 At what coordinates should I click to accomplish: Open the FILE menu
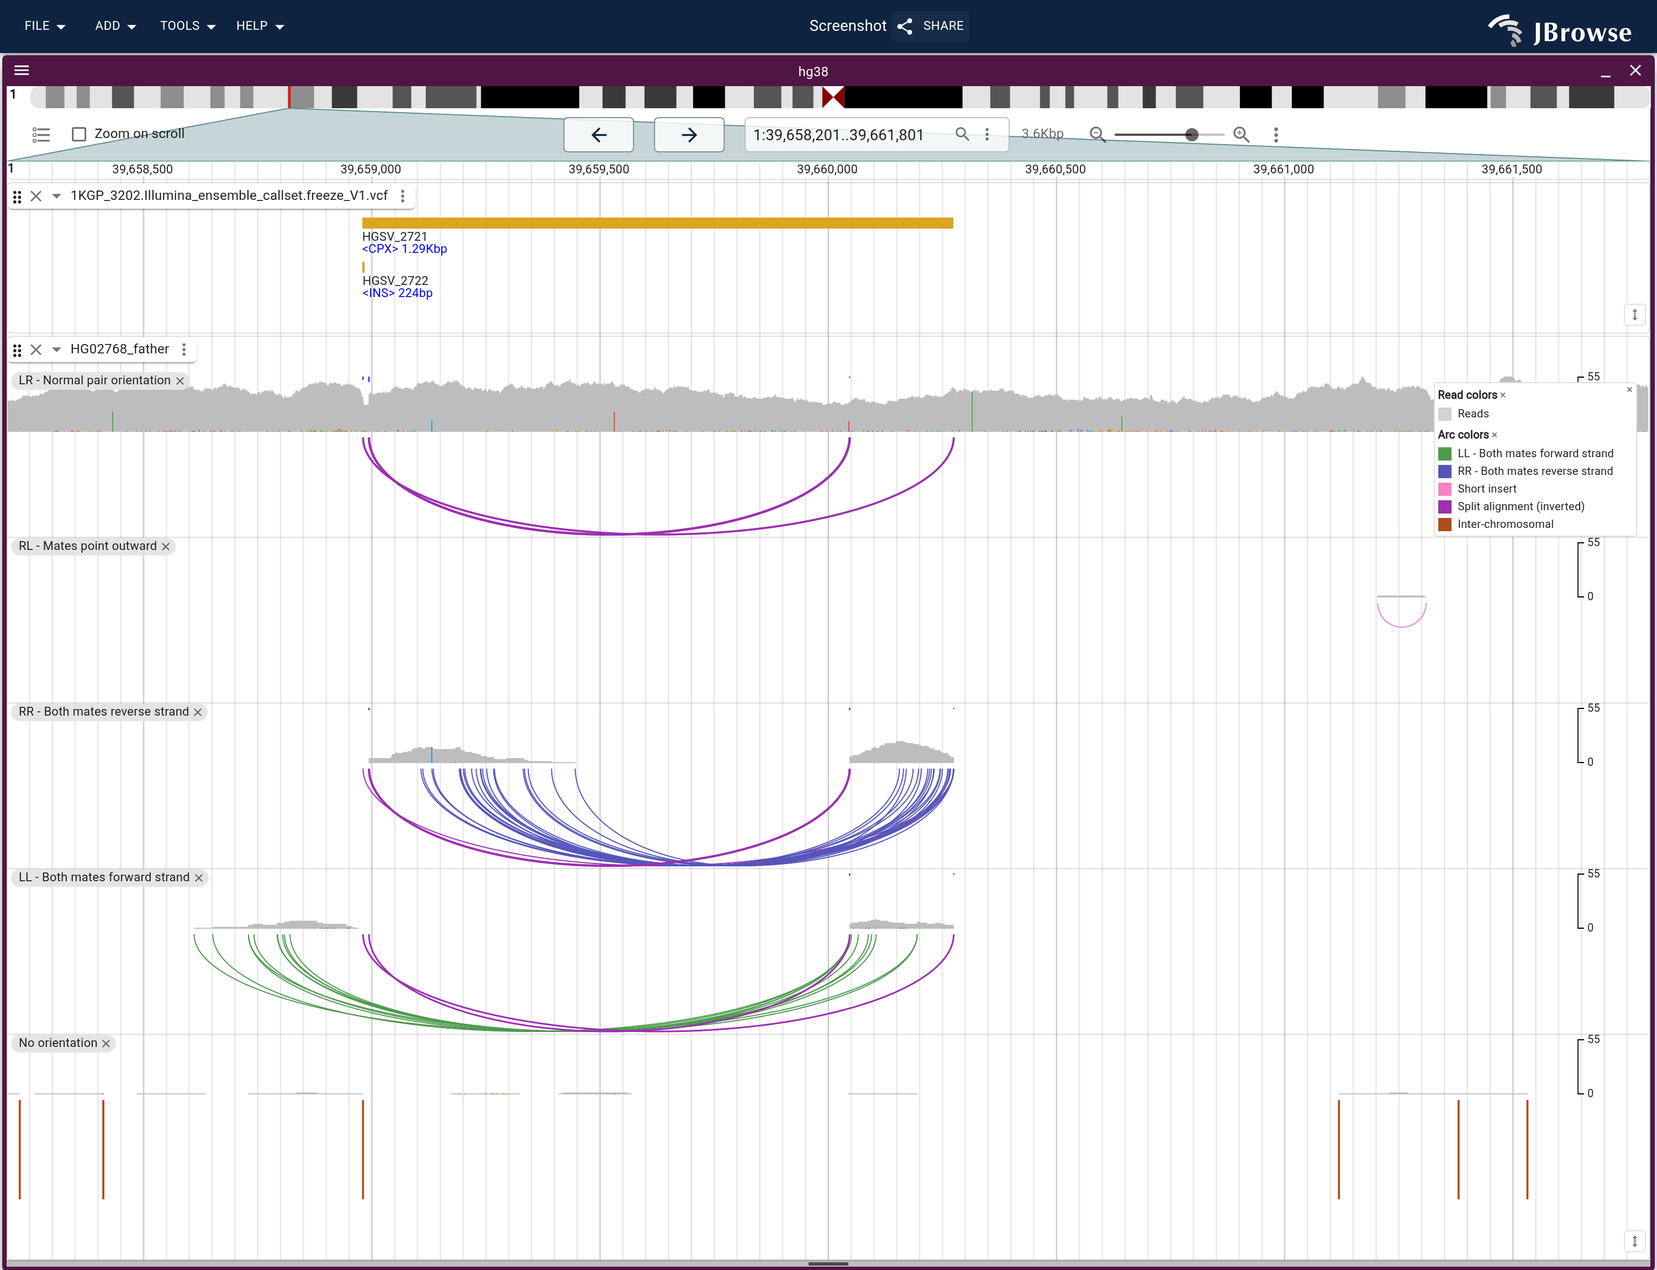[45, 26]
